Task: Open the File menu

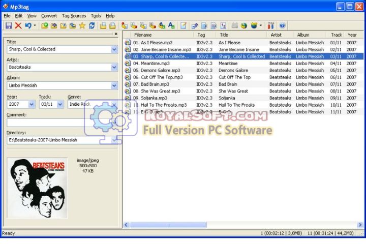Action: [7, 16]
